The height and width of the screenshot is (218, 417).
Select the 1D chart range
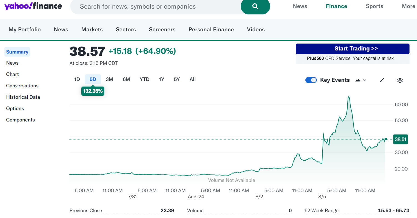[77, 79]
